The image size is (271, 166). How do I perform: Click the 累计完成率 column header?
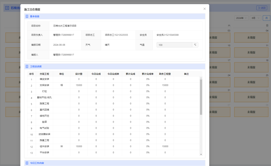(x=148, y=74)
